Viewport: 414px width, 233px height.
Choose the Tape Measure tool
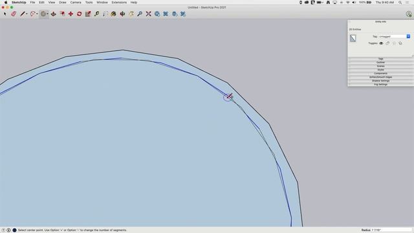click(96, 14)
